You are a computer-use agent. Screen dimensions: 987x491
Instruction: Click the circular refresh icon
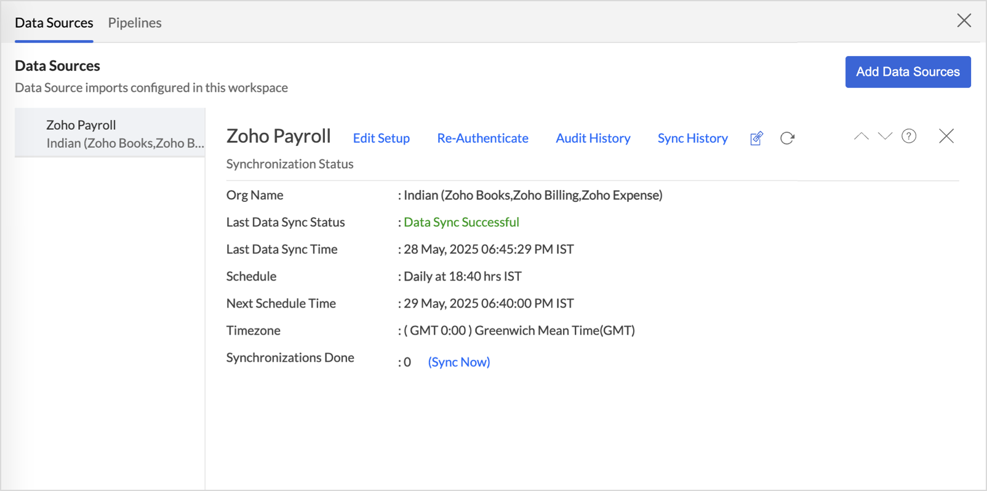787,138
